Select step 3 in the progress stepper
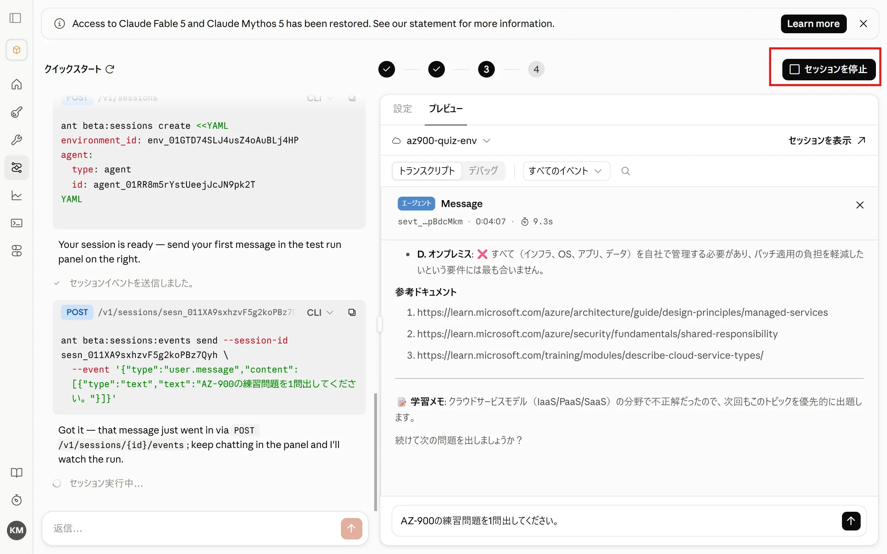Viewport: 887px width, 554px height. (x=486, y=69)
